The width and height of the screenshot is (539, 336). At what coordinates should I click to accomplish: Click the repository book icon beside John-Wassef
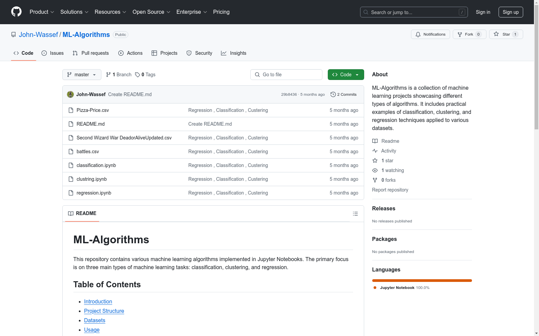coord(13,35)
